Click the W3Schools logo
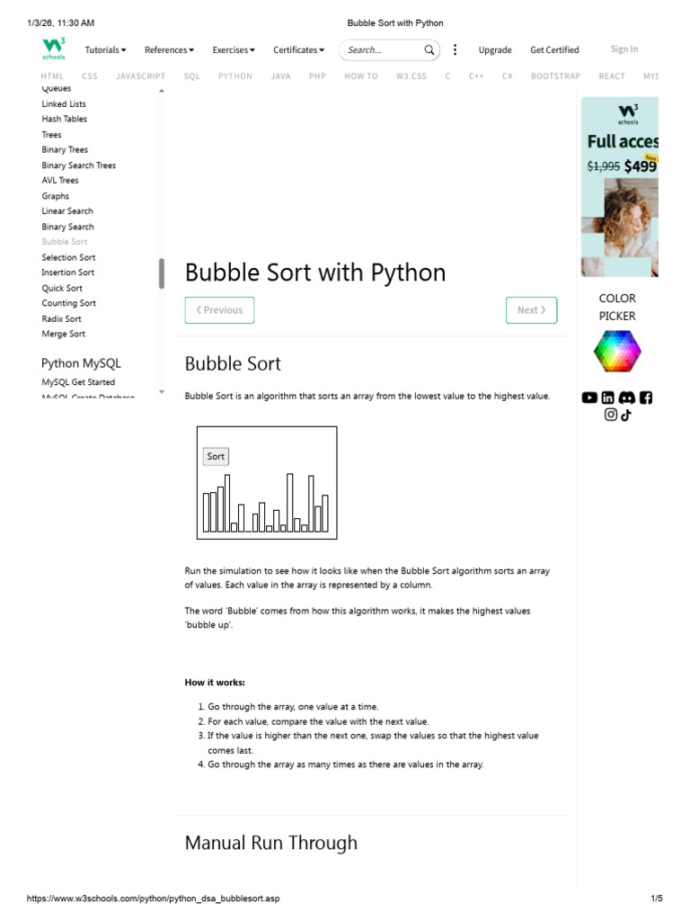This screenshot has width=690, height=921. click(x=53, y=49)
